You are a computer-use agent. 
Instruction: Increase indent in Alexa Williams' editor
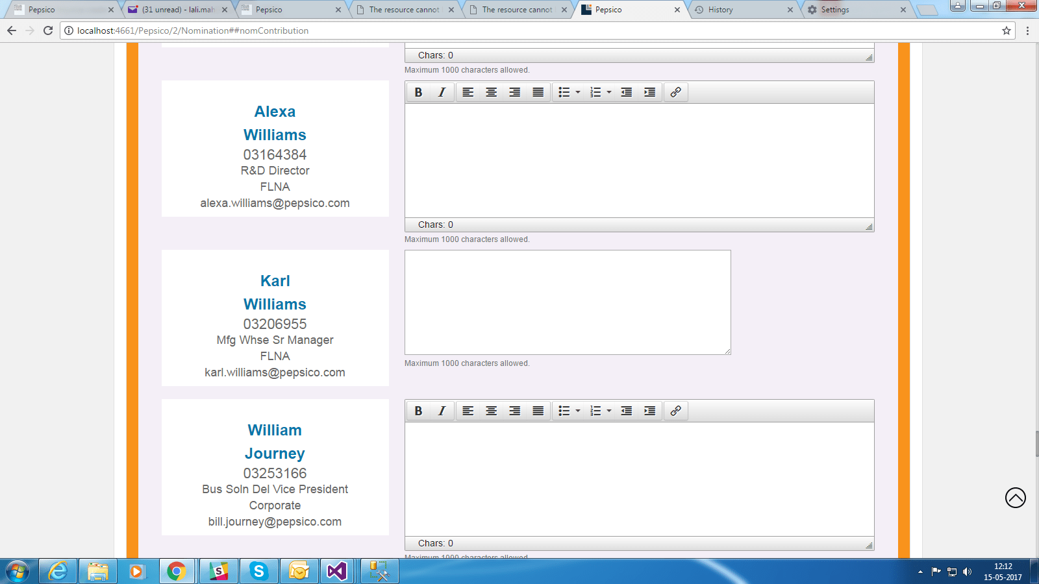(x=650, y=92)
